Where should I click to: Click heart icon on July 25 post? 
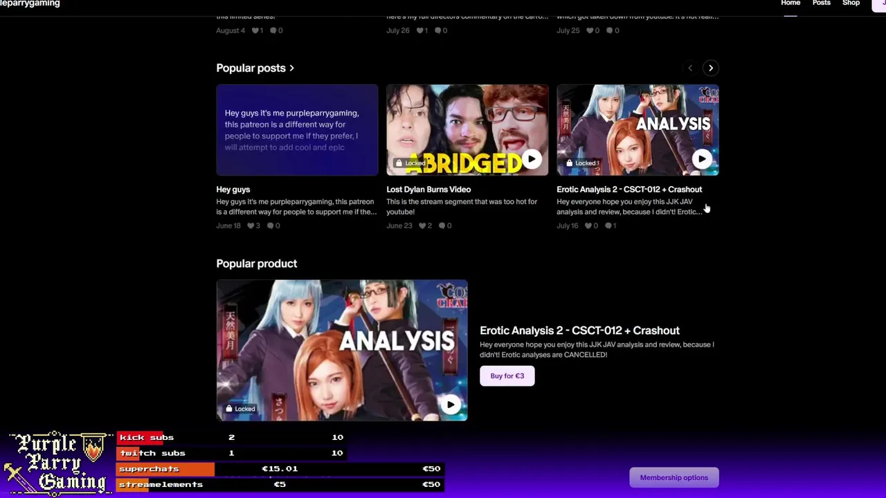pos(589,30)
